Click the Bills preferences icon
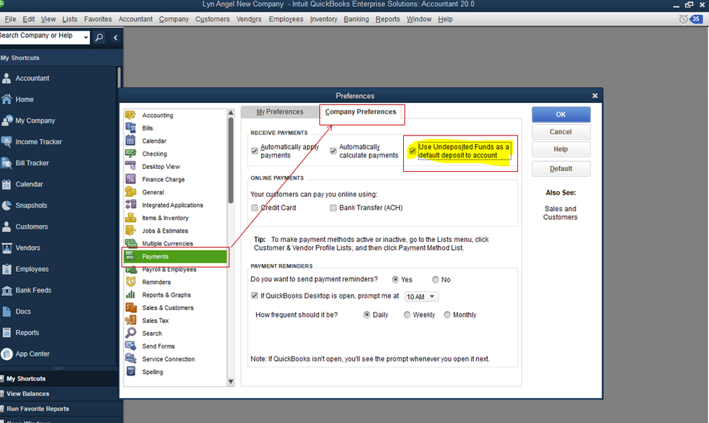Viewport: 709px width, 423px height. (x=131, y=128)
